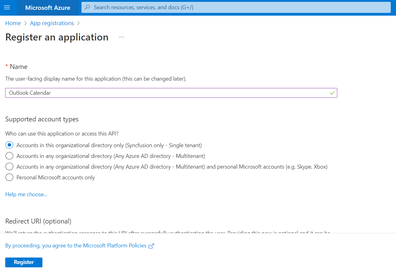Open the Help me choose link
396x275 pixels.
26,194
